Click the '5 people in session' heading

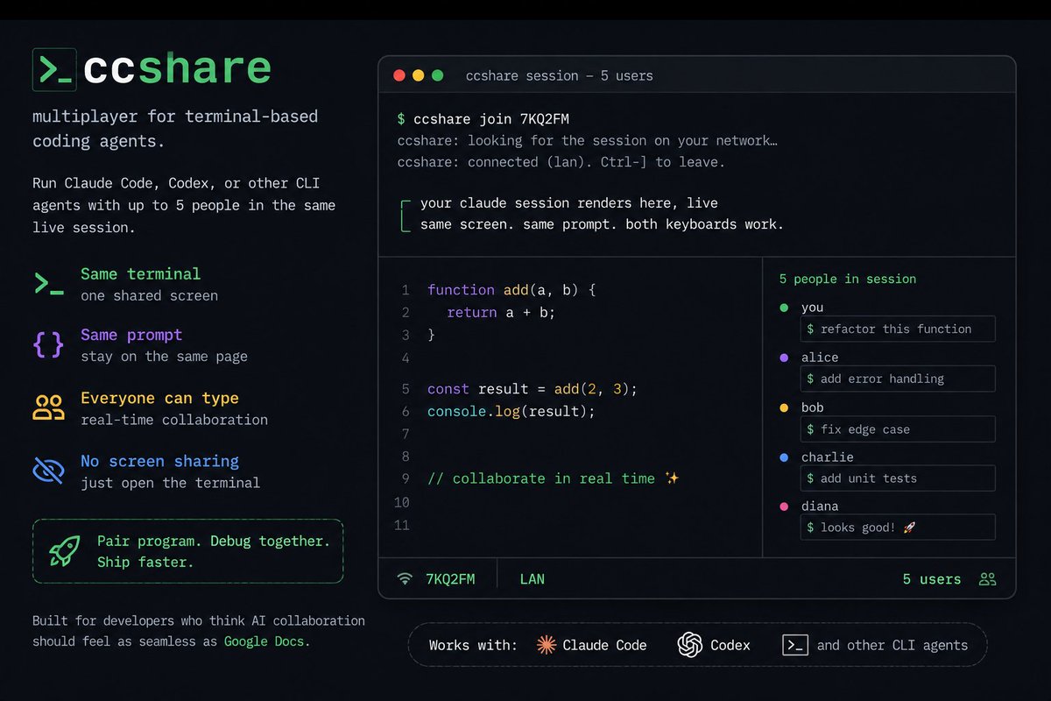click(x=848, y=279)
